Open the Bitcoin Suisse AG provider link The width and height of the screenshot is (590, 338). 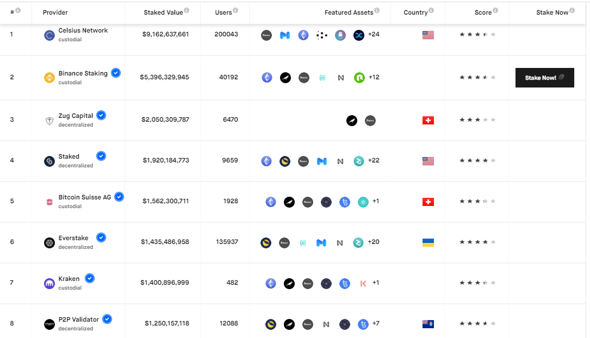(85, 197)
